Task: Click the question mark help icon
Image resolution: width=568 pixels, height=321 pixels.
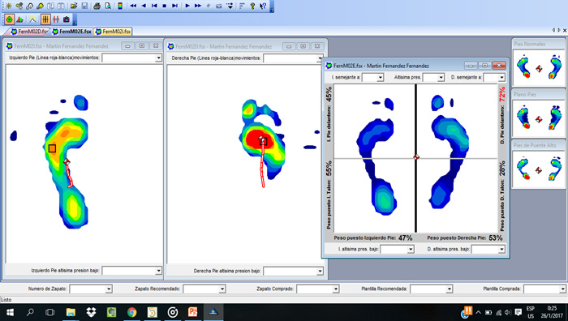Action: (x=252, y=6)
